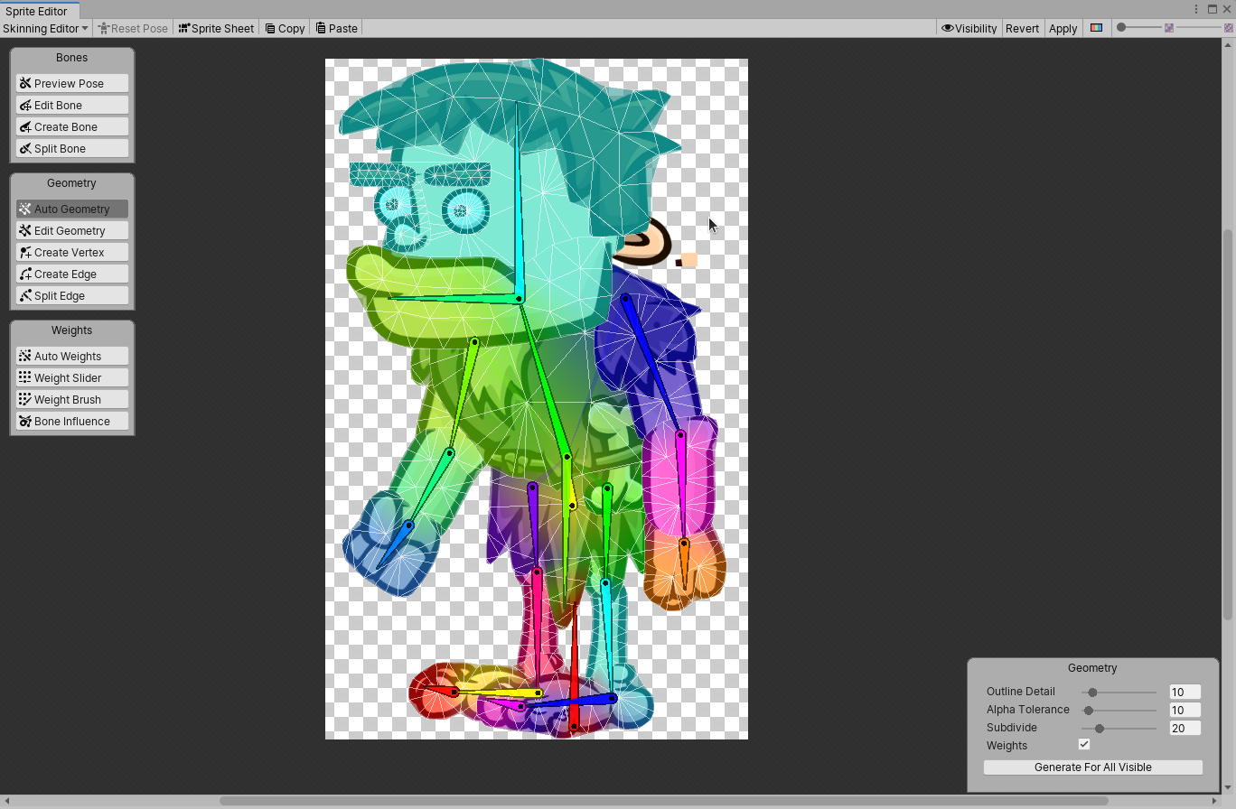Switch to the Sprite Editor tab

[x=38, y=11]
